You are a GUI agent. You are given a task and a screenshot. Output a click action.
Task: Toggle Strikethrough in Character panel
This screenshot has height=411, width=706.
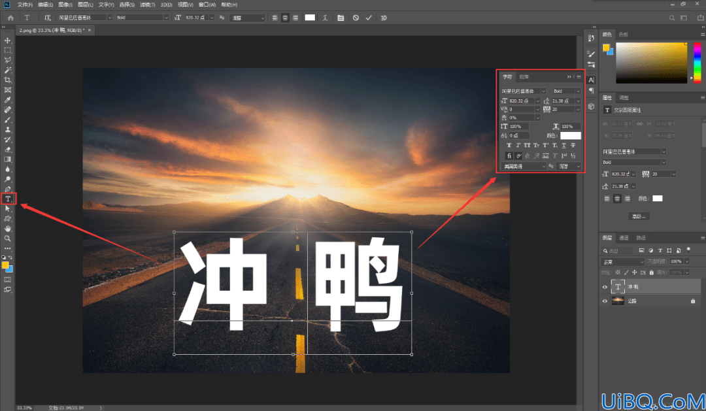(x=573, y=146)
